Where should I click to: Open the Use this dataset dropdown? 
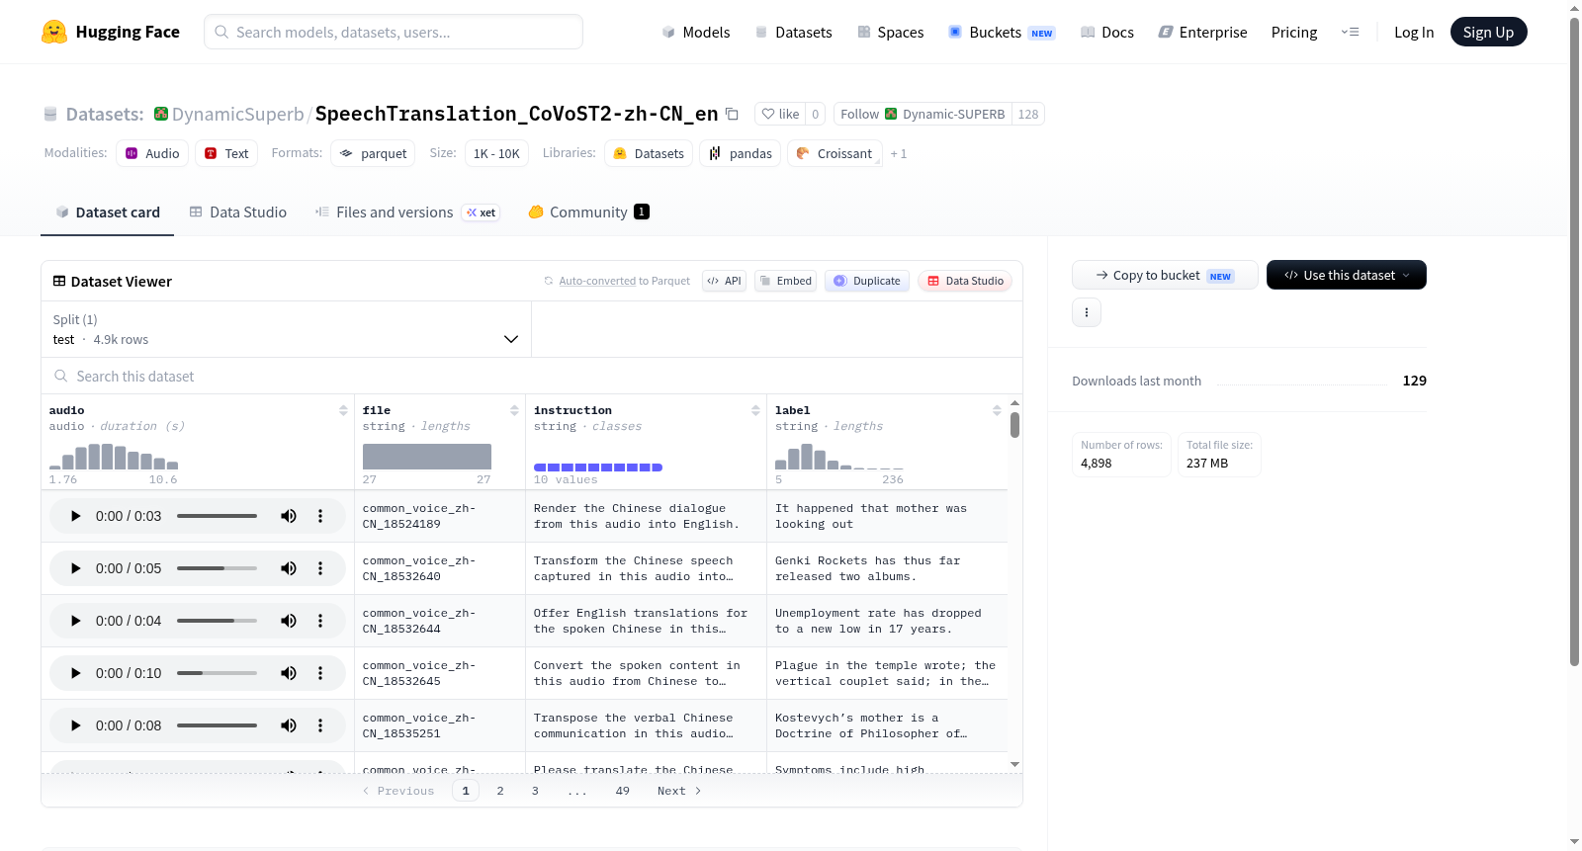(1347, 275)
